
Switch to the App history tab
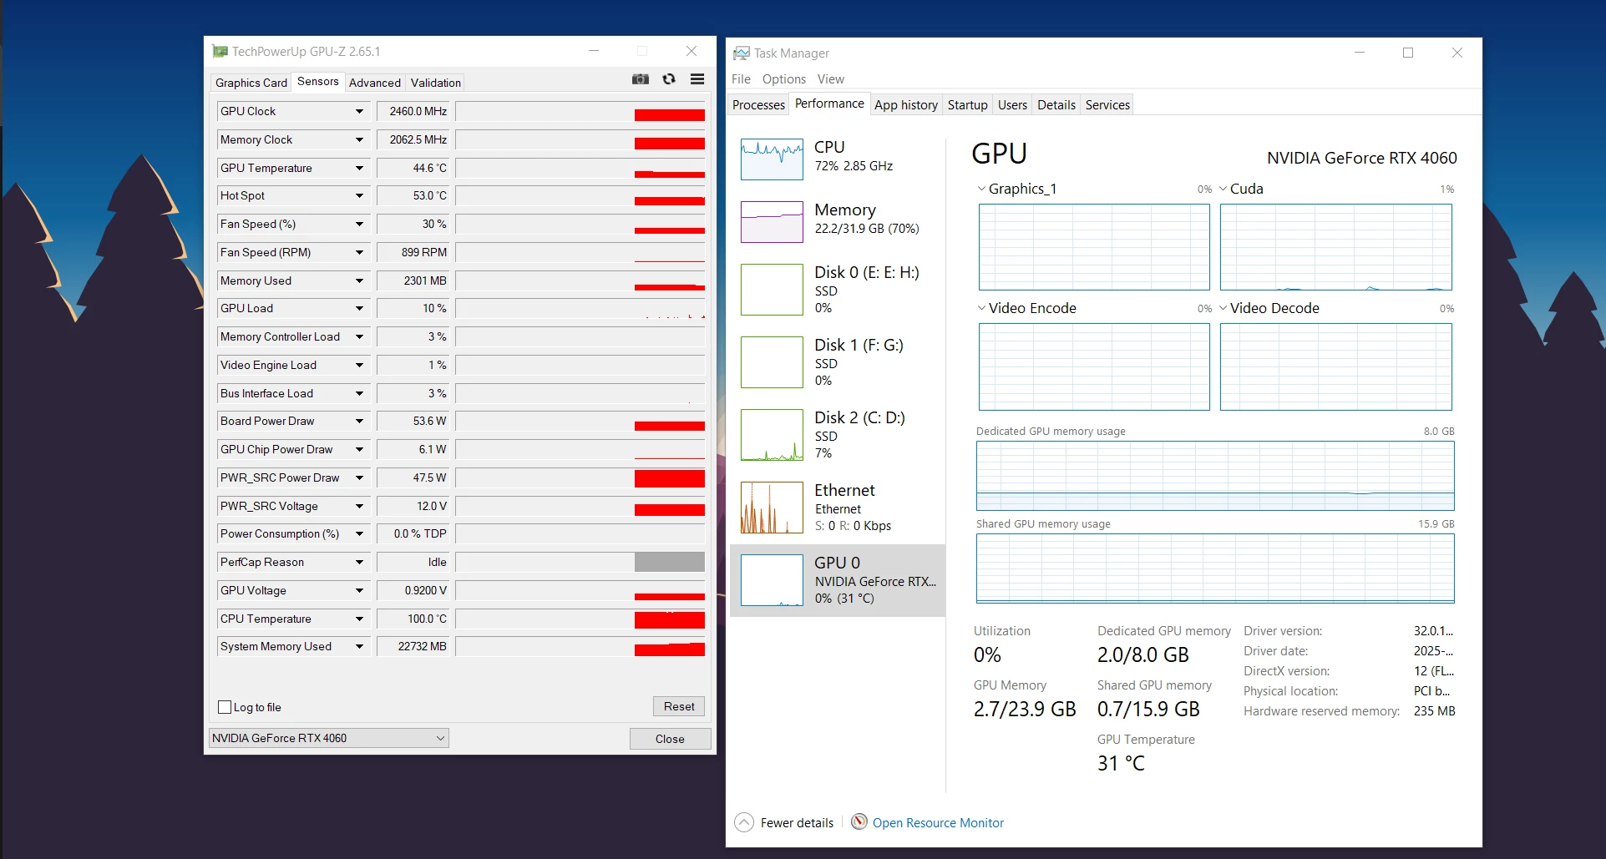pos(906,104)
